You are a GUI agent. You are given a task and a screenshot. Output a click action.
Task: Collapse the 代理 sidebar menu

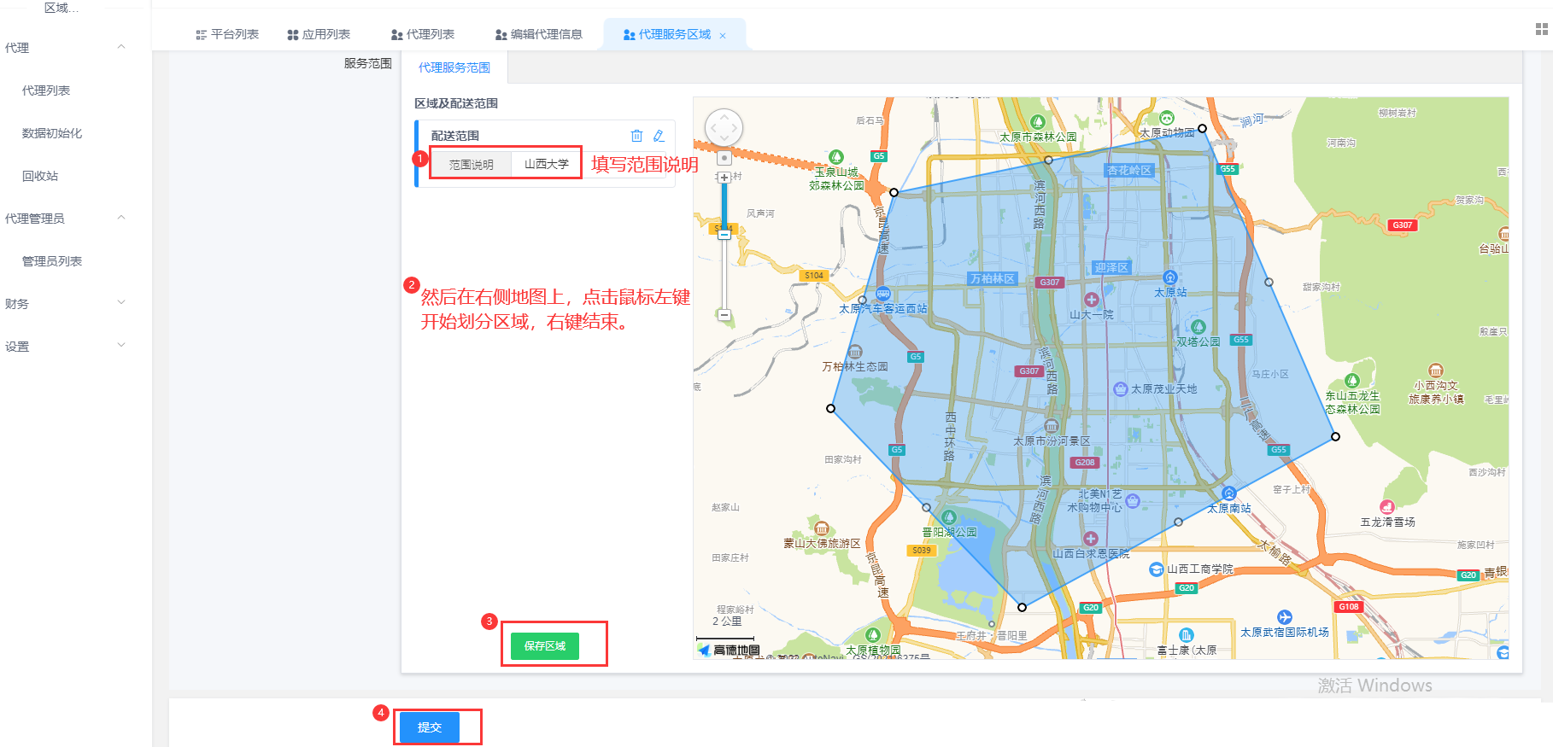pyautogui.click(x=120, y=47)
